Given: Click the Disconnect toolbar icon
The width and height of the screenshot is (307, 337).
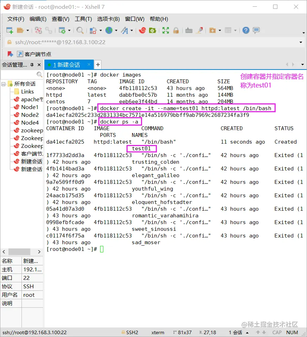Looking at the screenshot, I should (38, 30).
